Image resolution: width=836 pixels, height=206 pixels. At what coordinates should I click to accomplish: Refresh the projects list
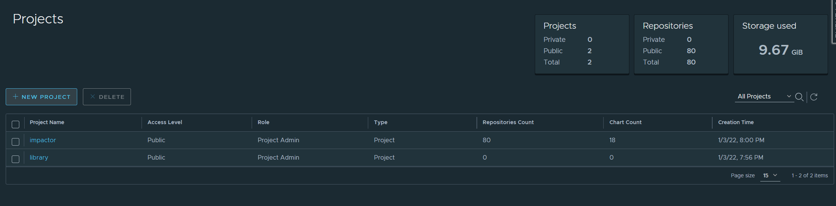(814, 97)
